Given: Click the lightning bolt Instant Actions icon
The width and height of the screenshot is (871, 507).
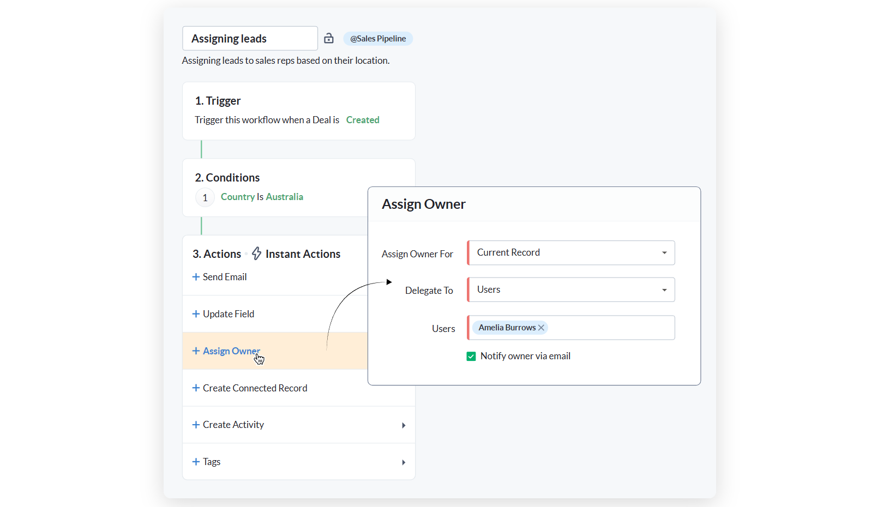Looking at the screenshot, I should tap(256, 253).
